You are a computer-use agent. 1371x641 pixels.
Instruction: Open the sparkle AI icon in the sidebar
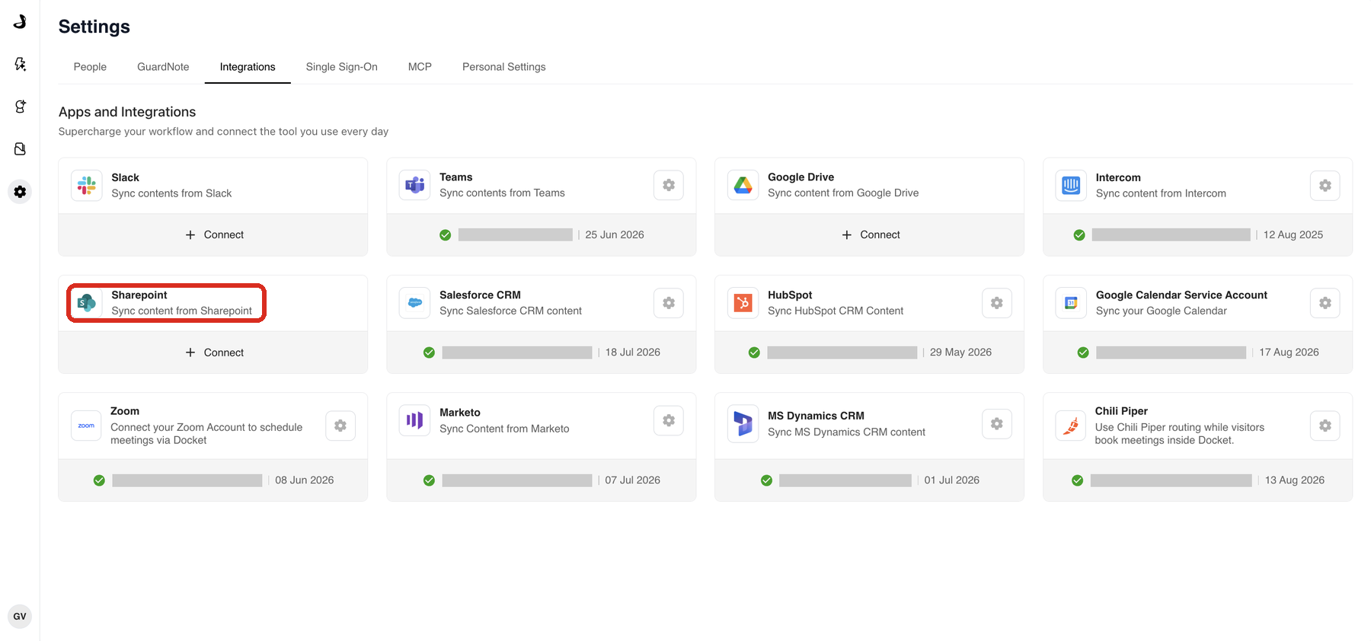pyautogui.click(x=20, y=64)
